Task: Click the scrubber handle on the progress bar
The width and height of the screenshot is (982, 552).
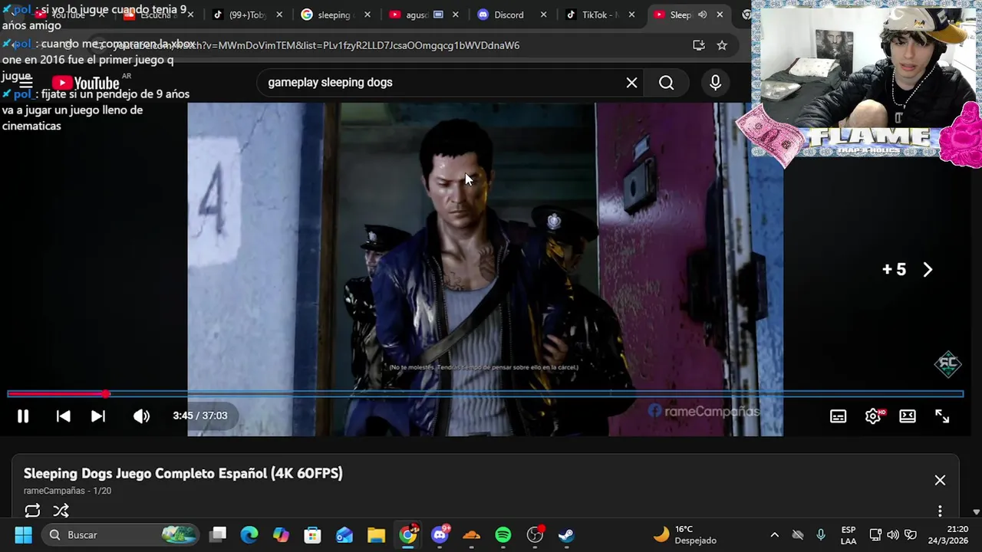Action: pyautogui.click(x=106, y=394)
